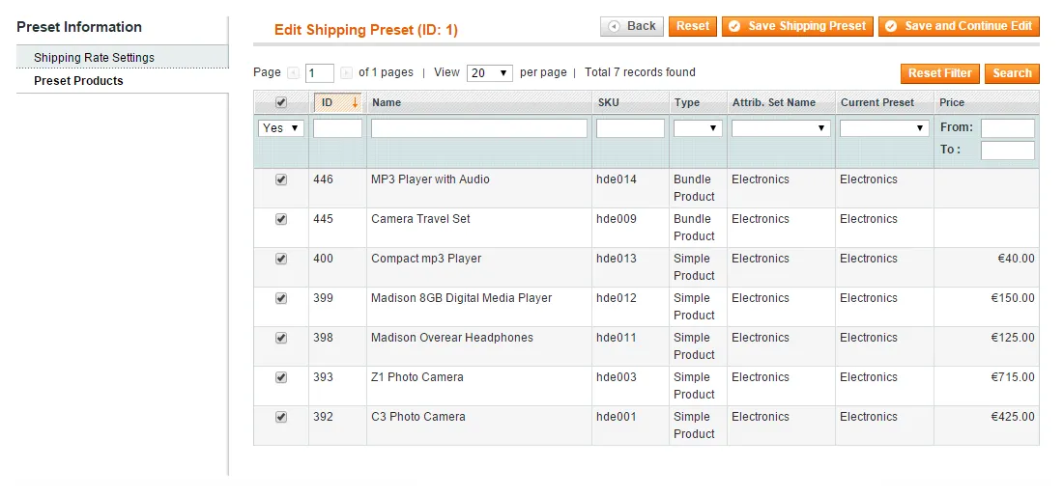Open the Current Preset filter dropdown
Image resolution: width=1063 pixels, height=495 pixels.
tap(884, 128)
